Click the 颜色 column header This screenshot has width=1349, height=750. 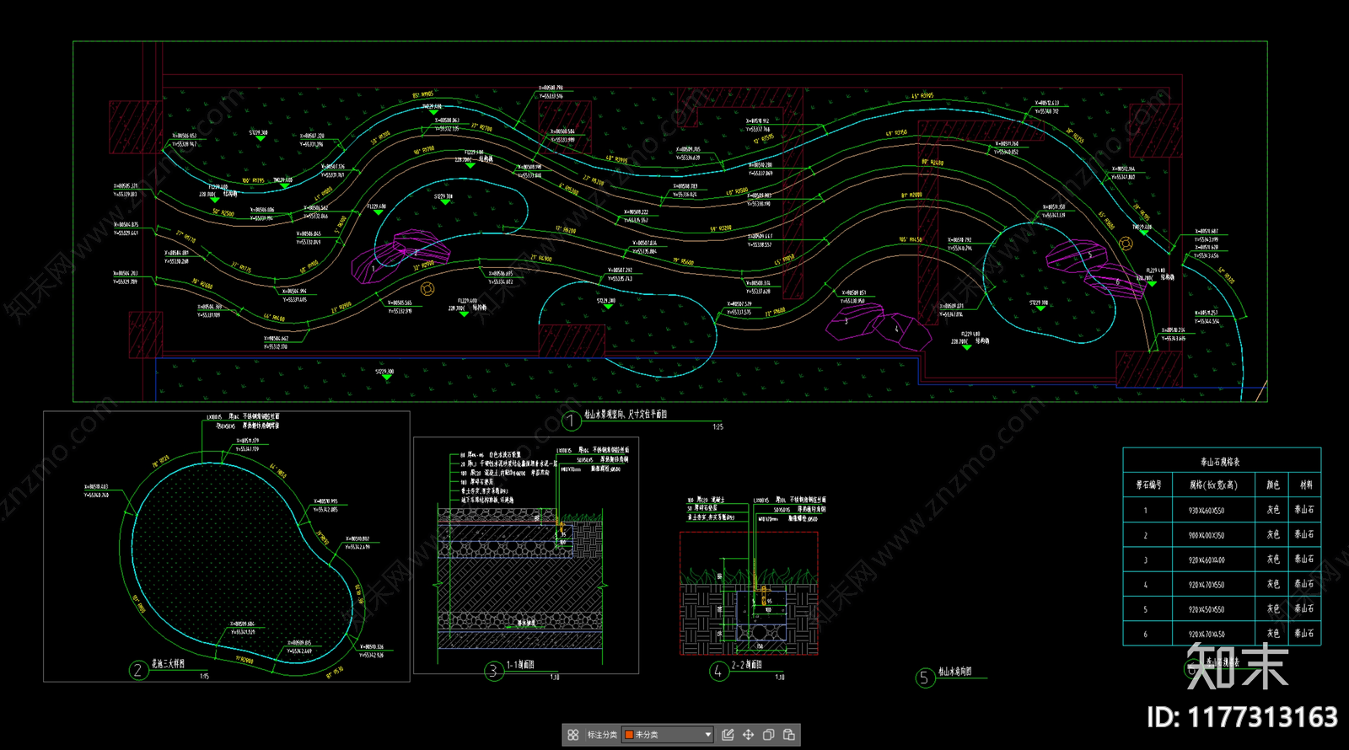point(1273,485)
